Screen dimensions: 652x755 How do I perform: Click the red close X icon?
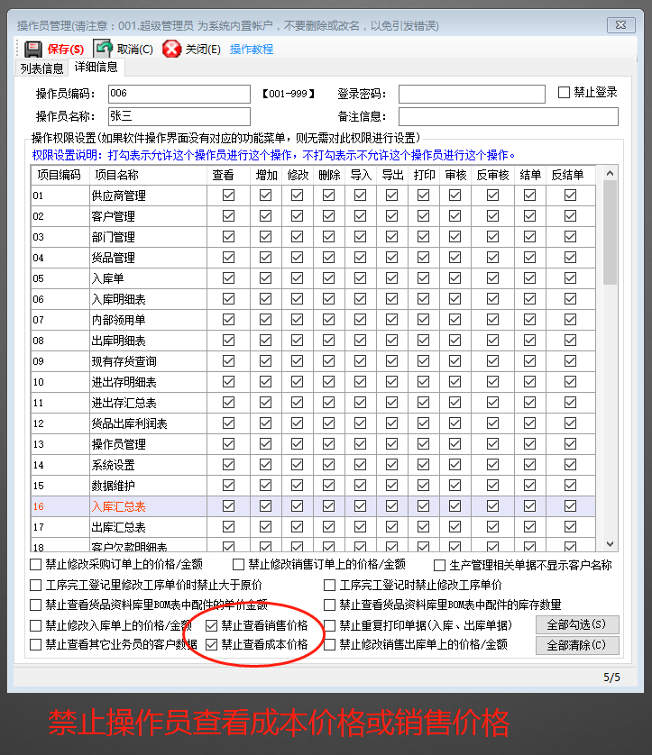(171, 49)
